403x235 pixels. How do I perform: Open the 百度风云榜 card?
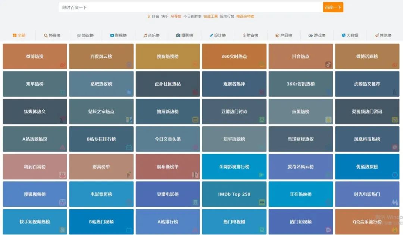pyautogui.click(x=101, y=57)
